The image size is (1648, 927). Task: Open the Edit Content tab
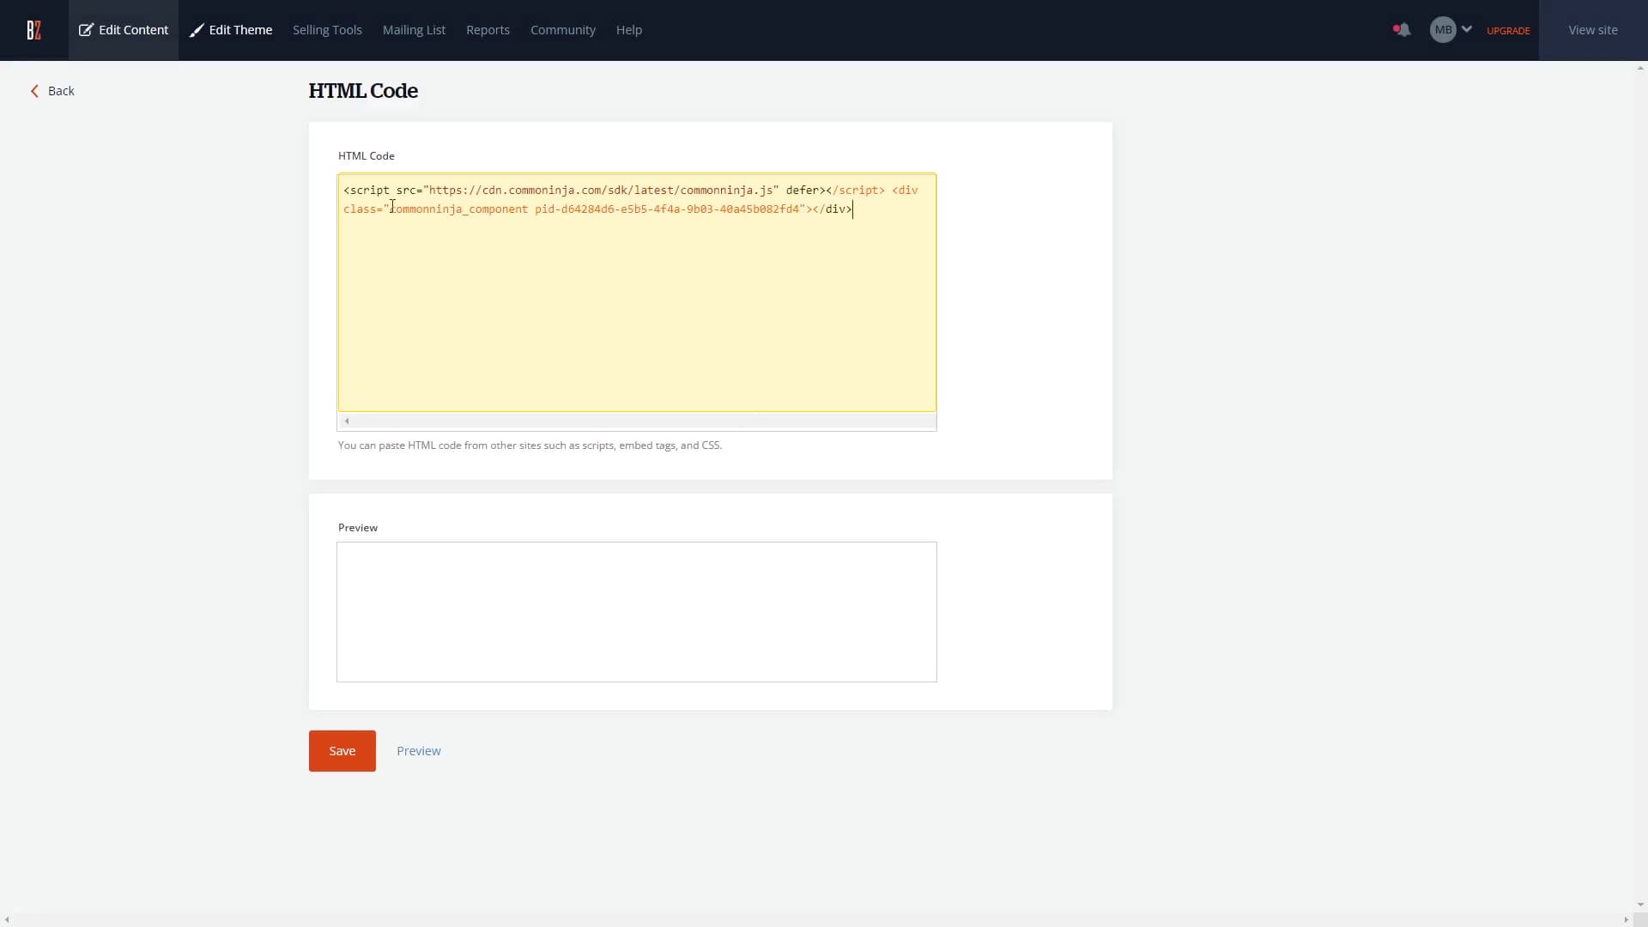(124, 30)
